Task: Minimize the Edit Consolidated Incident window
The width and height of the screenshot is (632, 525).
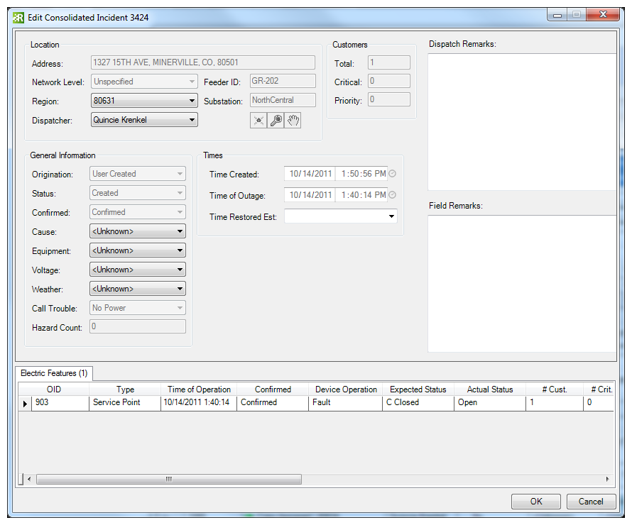Action: tap(557, 16)
